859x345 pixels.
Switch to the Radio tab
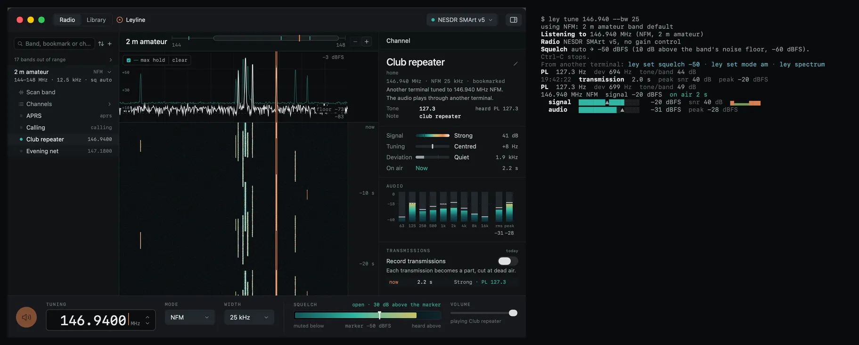click(x=67, y=20)
